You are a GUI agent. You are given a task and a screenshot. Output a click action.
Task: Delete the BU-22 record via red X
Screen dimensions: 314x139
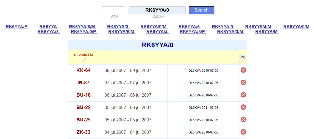243,107
